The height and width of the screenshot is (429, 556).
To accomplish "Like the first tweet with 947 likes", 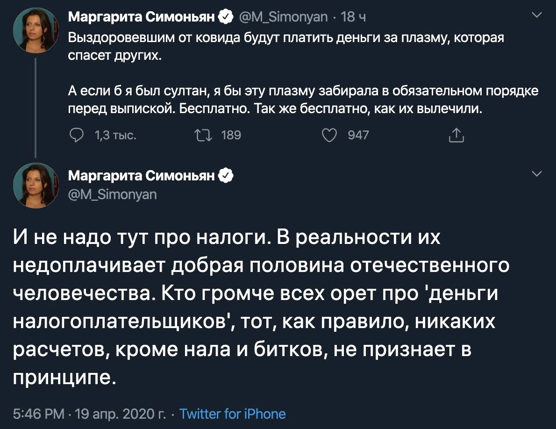I will pyautogui.click(x=329, y=136).
